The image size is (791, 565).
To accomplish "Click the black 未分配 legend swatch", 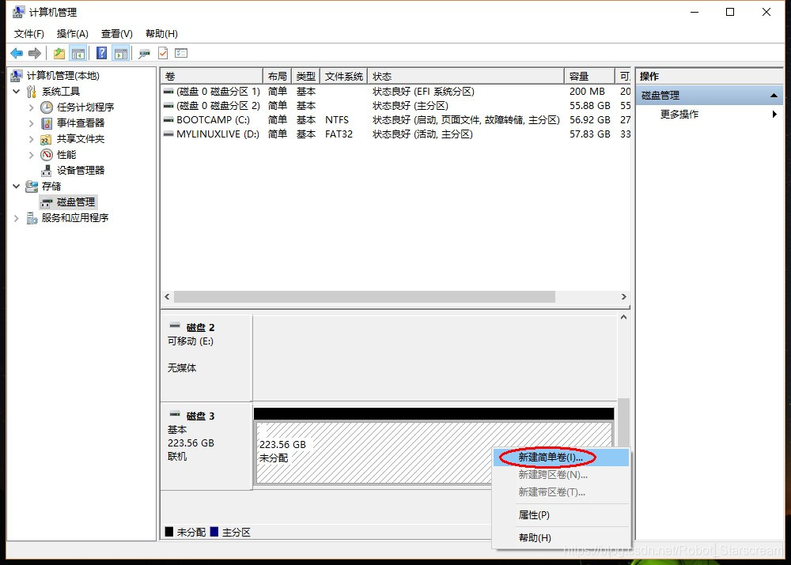I will pos(169,532).
